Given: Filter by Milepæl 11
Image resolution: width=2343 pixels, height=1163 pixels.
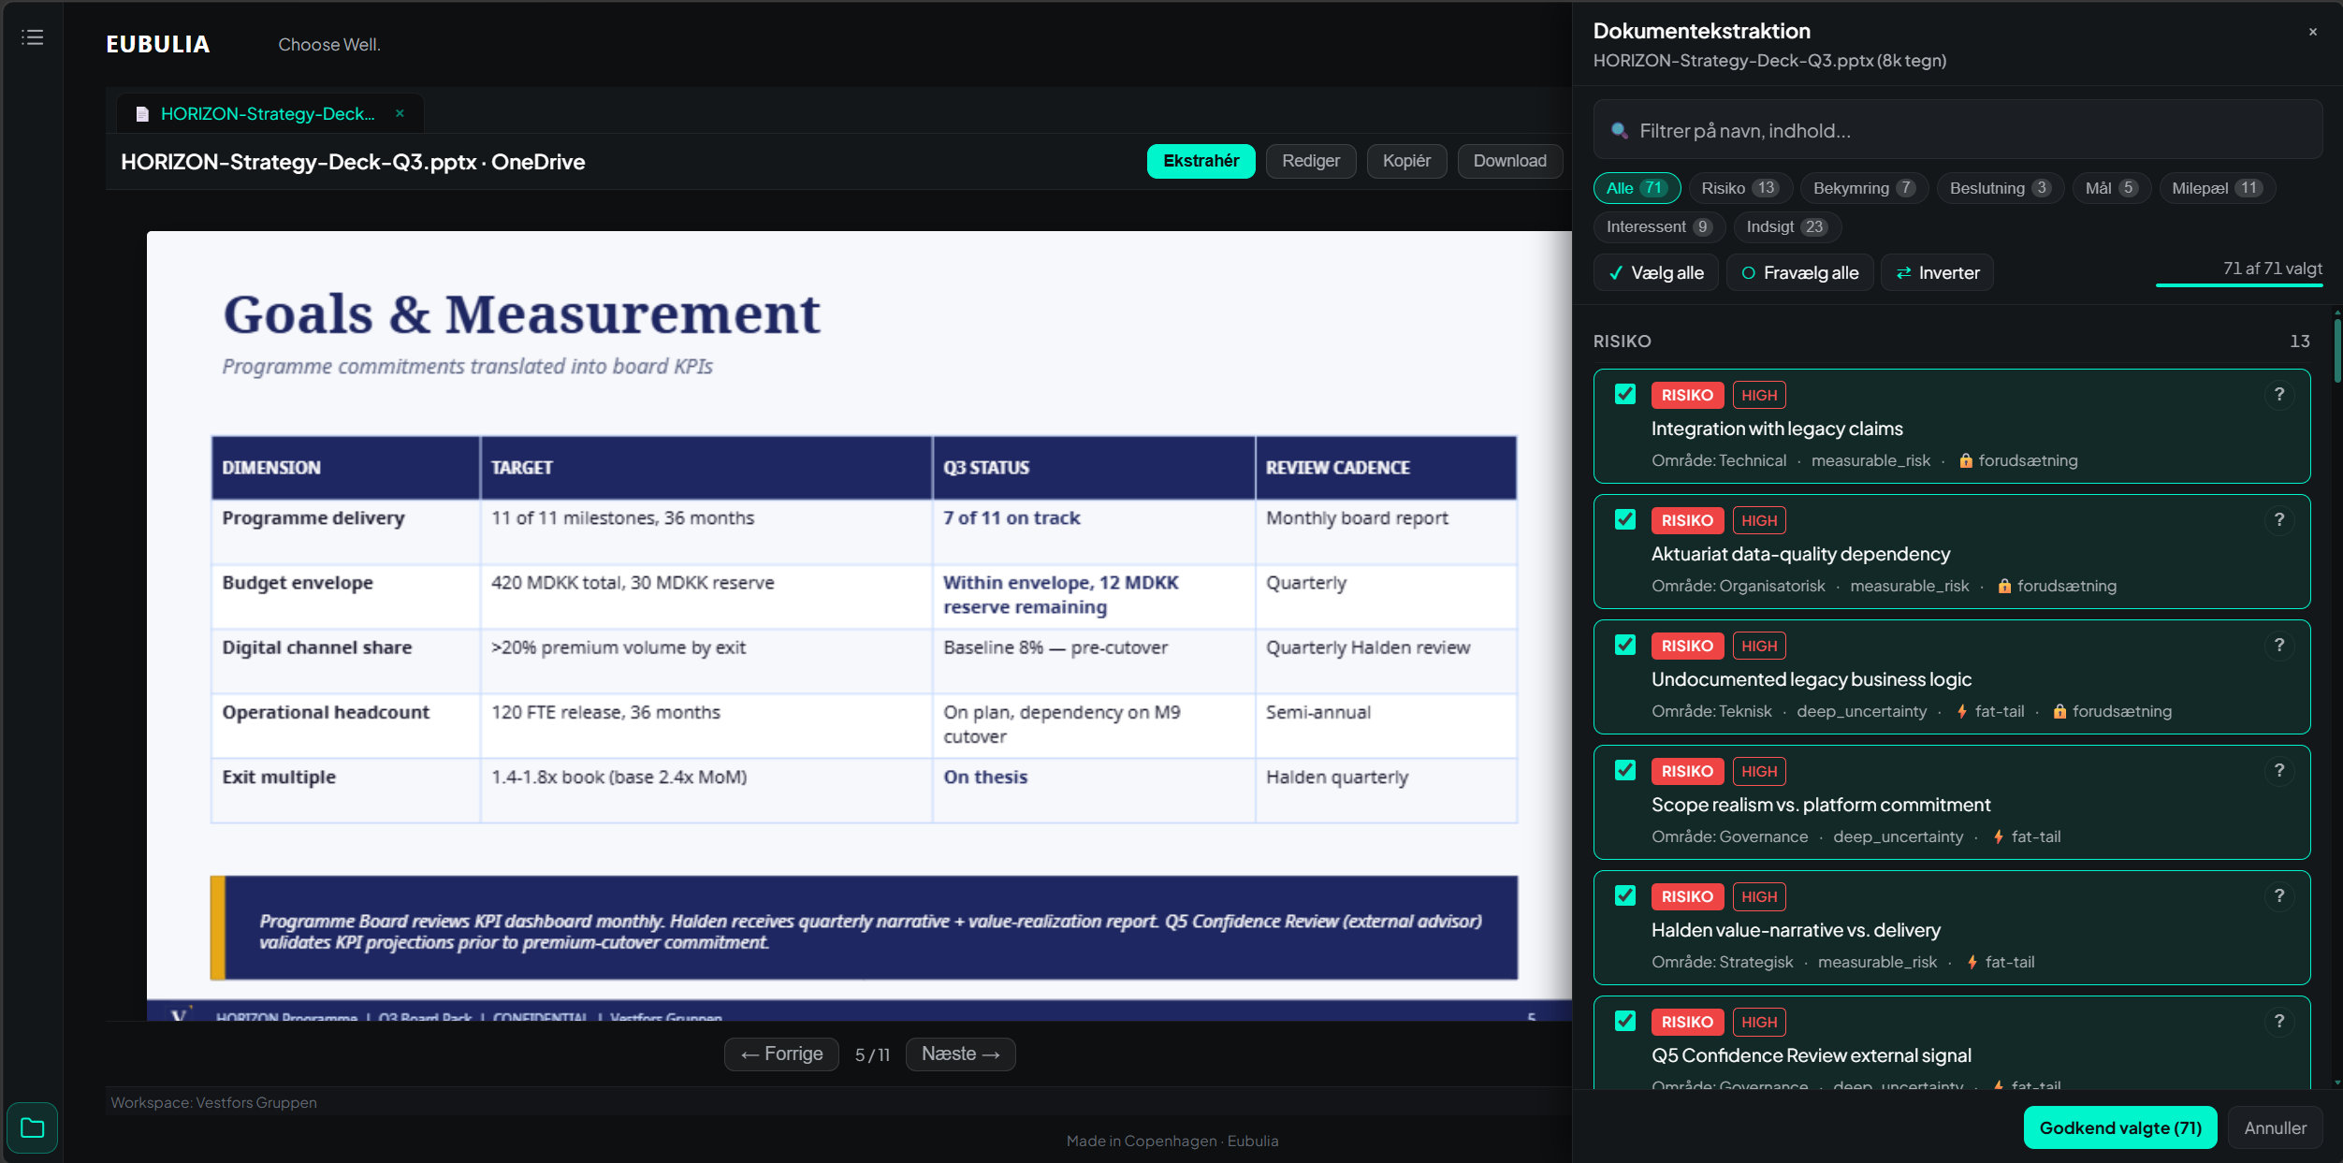Looking at the screenshot, I should (2217, 188).
